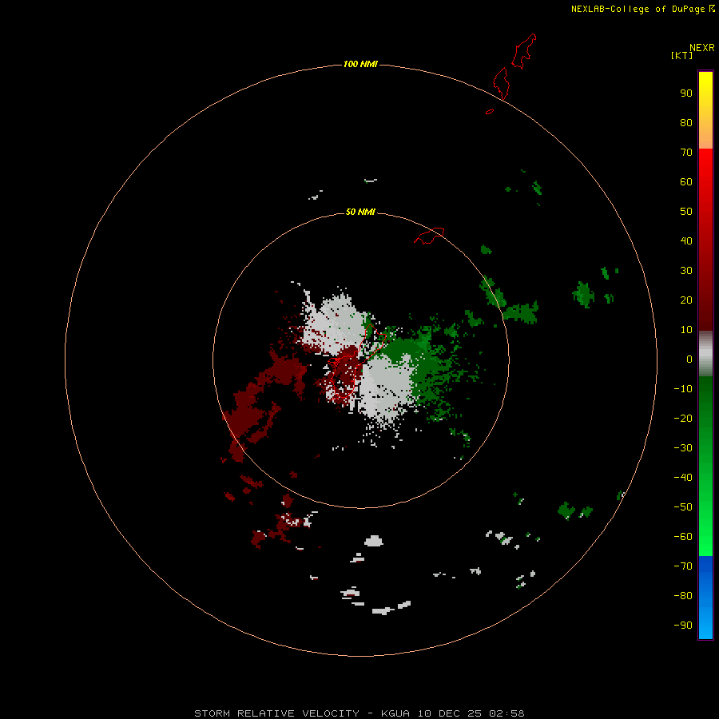Click the red island outline on 50 NMI ring
Image resolution: width=719 pixels, height=719 pixels.
[x=429, y=236]
